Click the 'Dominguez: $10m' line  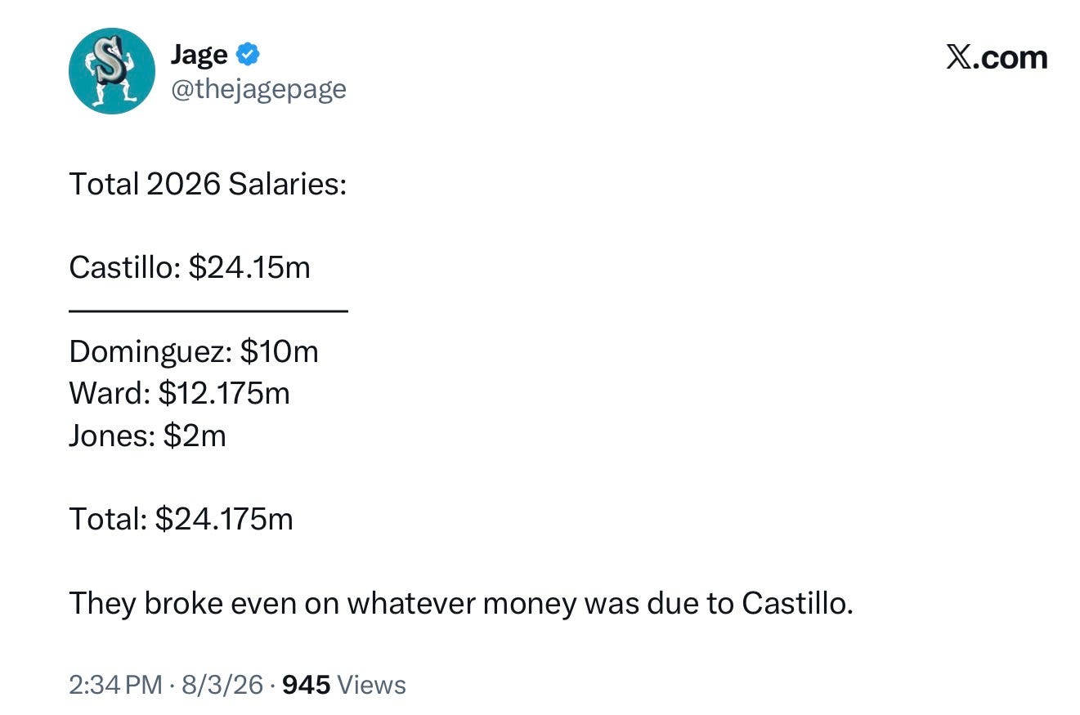(194, 351)
